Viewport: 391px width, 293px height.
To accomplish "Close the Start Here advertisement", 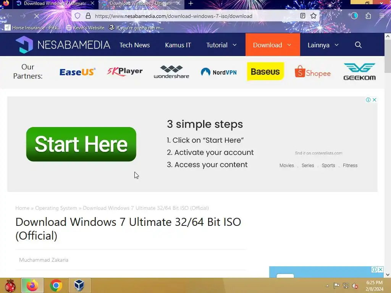I will coord(374,100).
